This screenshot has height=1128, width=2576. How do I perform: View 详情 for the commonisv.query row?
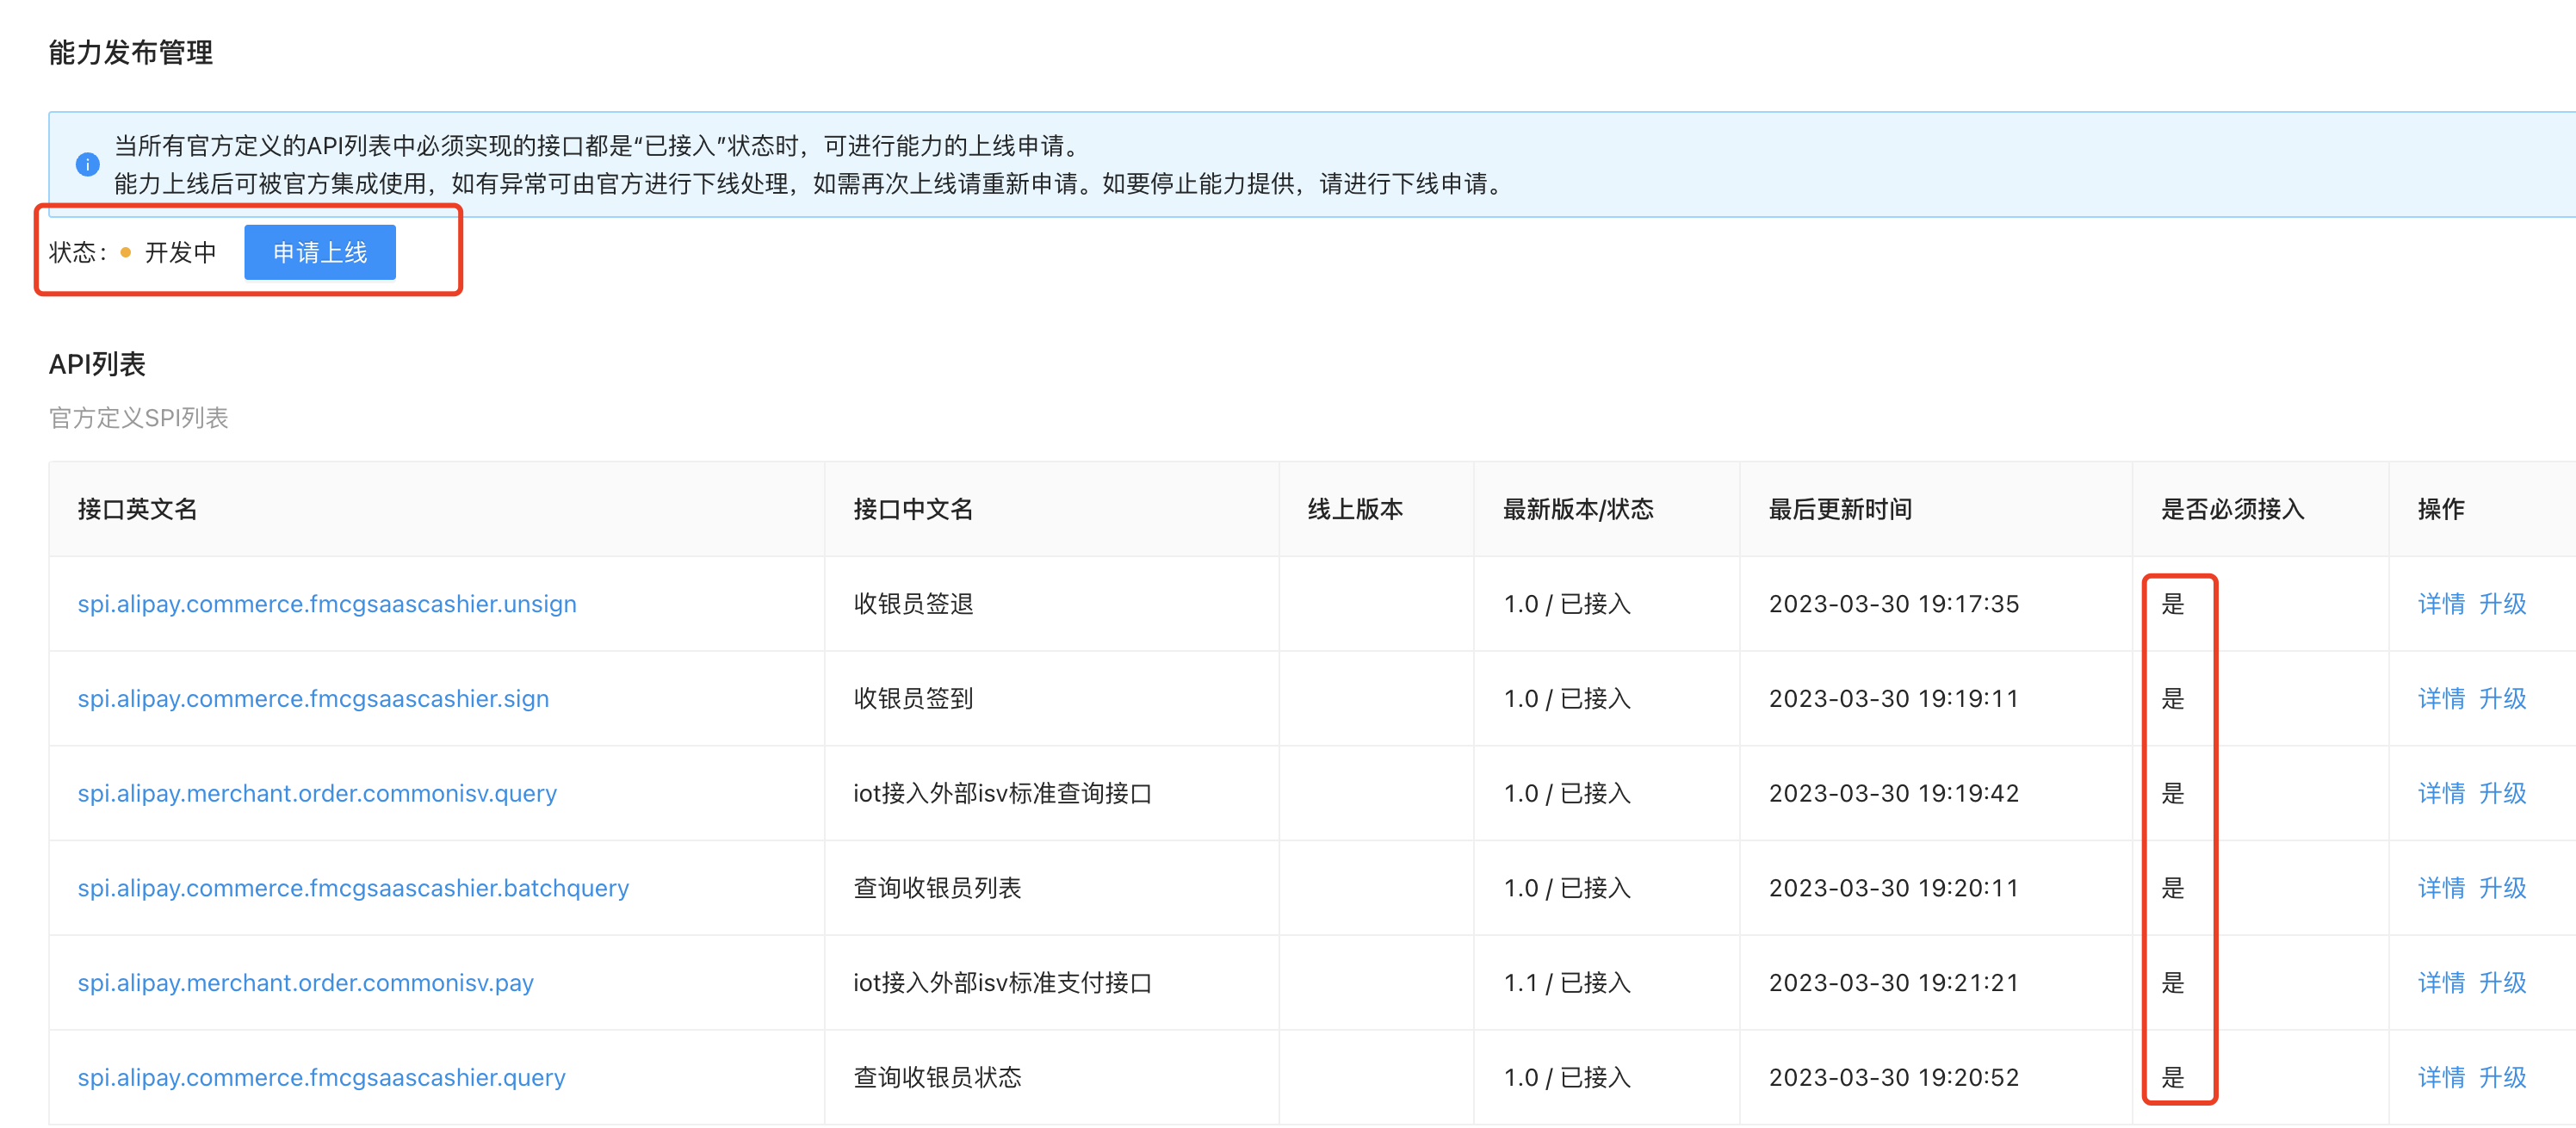pyautogui.click(x=2441, y=793)
